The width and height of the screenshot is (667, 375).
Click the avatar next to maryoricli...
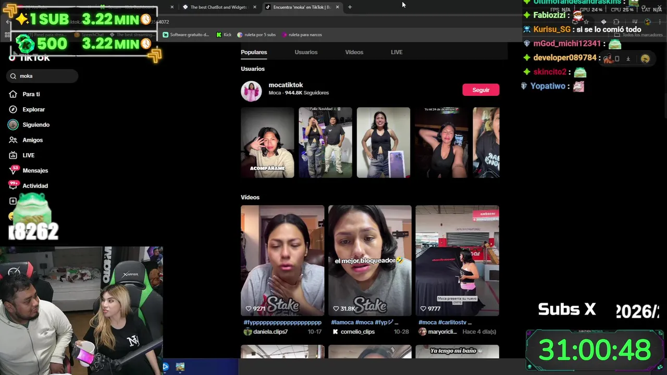tap(423, 332)
